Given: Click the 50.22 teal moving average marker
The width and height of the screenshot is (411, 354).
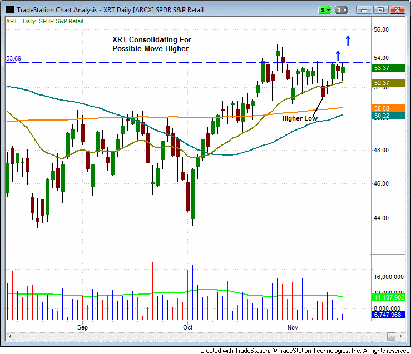Looking at the screenshot, I should pos(388,116).
